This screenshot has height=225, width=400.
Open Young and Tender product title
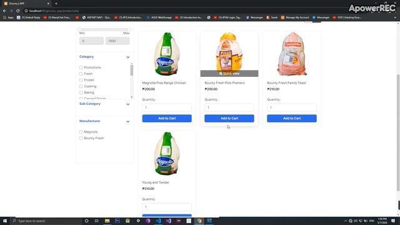[x=156, y=182]
